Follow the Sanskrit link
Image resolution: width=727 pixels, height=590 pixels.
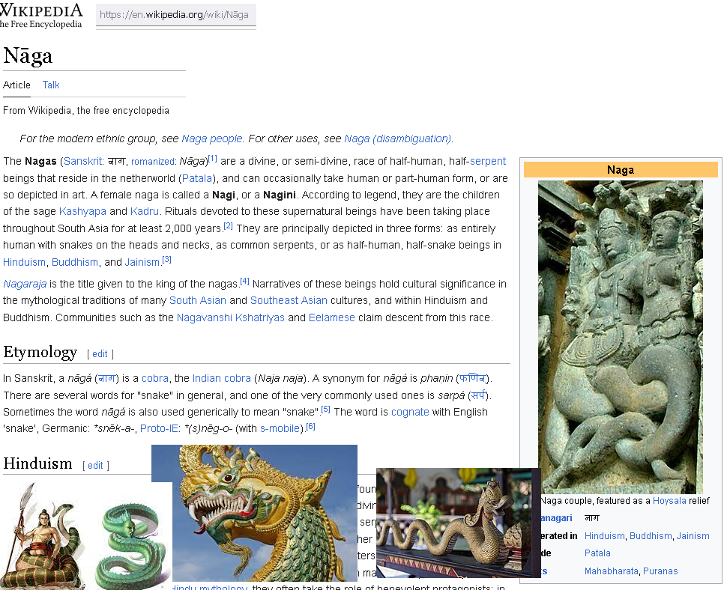pos(82,161)
